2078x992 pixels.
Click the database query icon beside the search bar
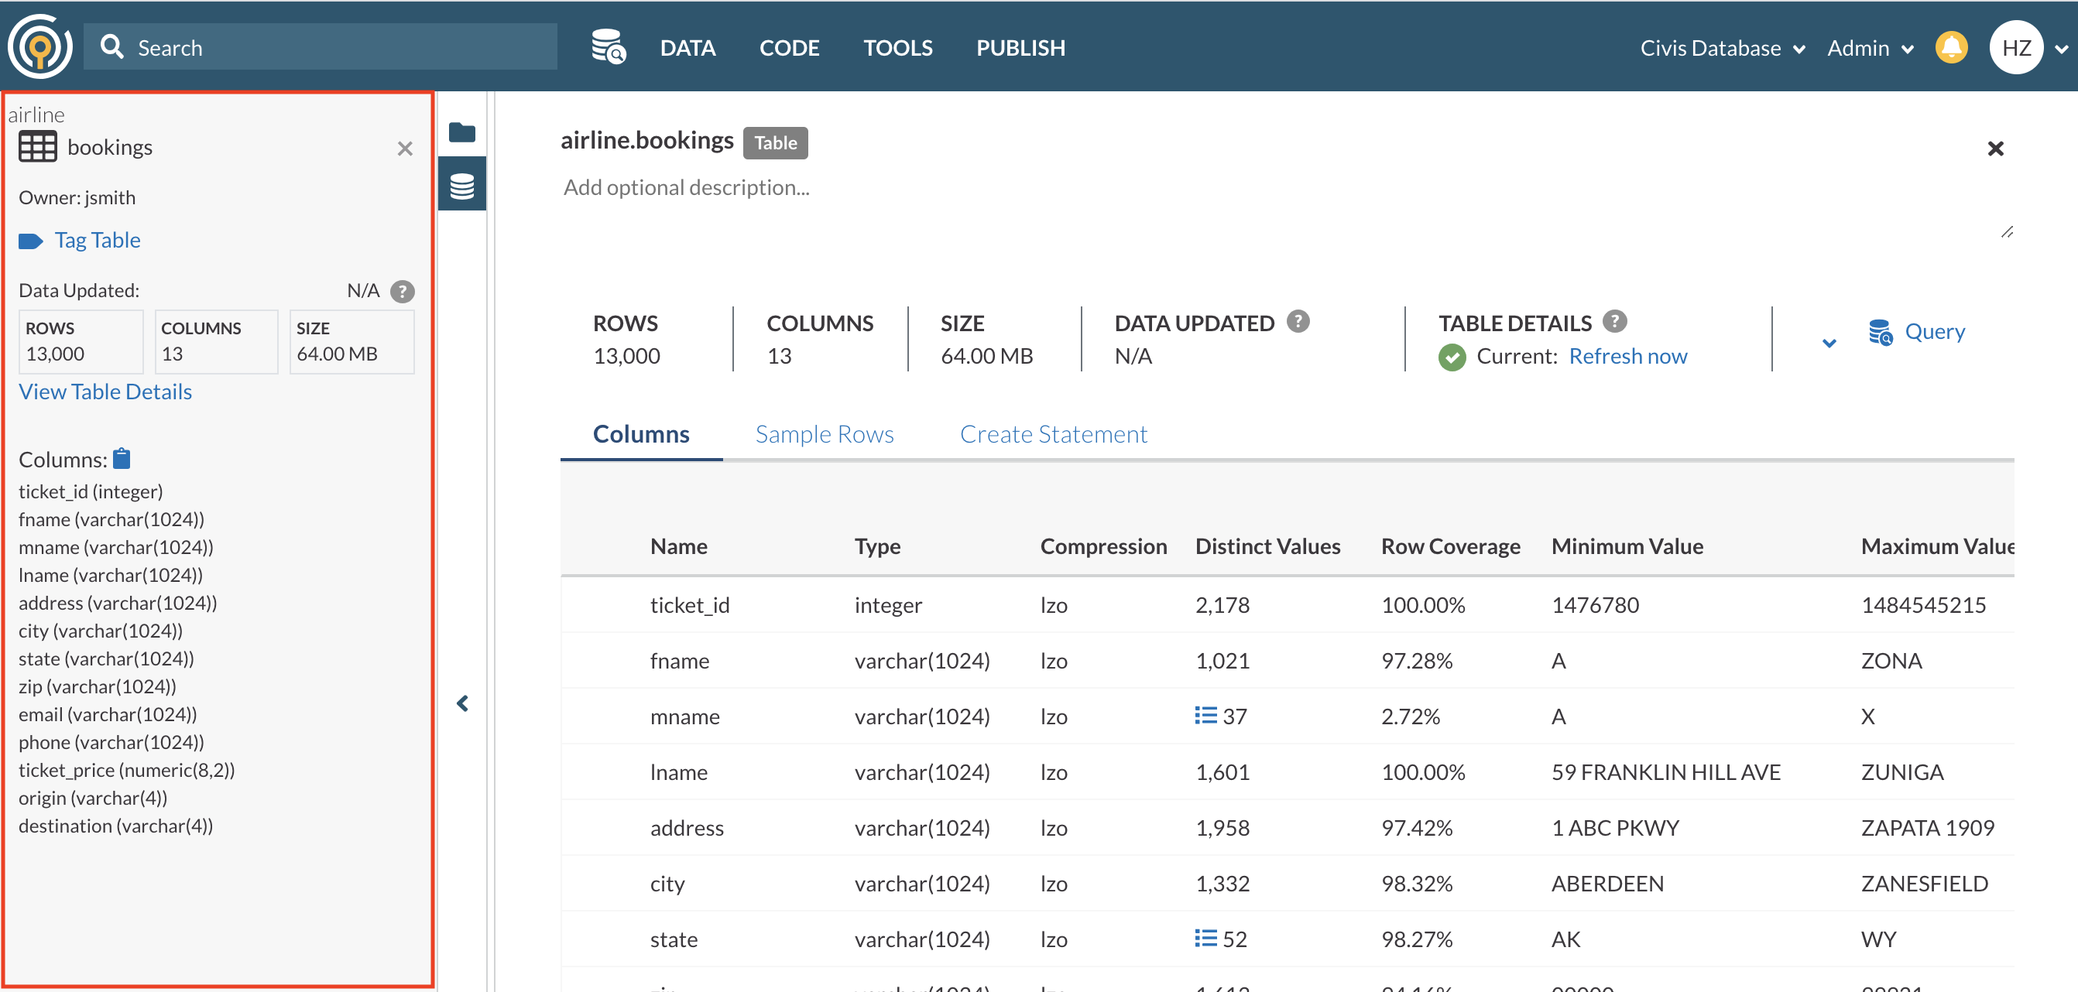tap(609, 46)
